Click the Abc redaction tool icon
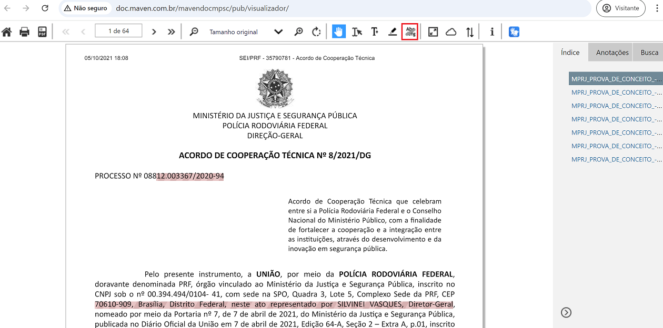 pos(410,32)
